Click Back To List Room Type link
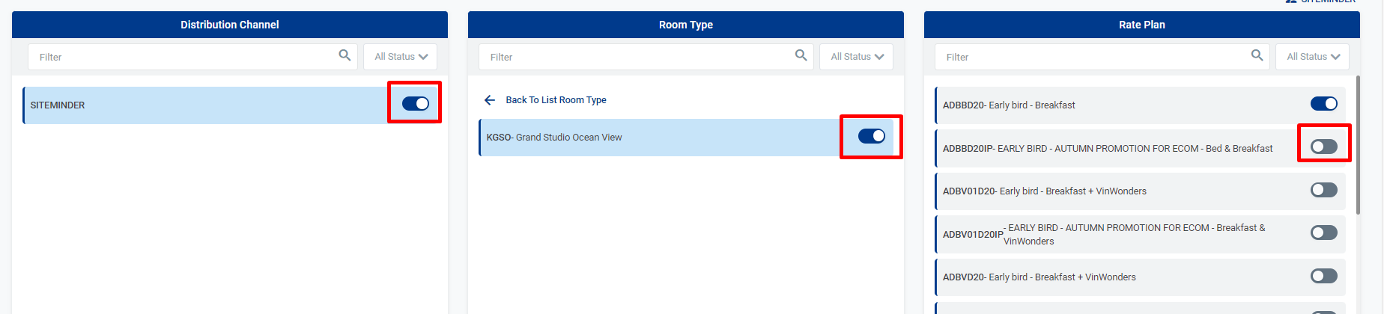1384x314 pixels. [x=556, y=100]
